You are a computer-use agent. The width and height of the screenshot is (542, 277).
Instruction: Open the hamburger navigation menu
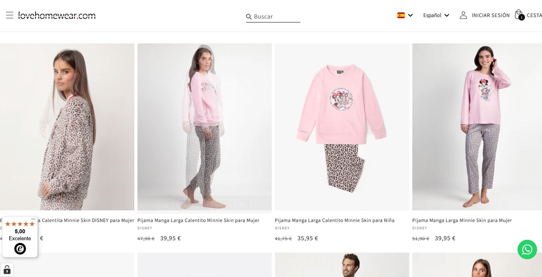(x=10, y=15)
